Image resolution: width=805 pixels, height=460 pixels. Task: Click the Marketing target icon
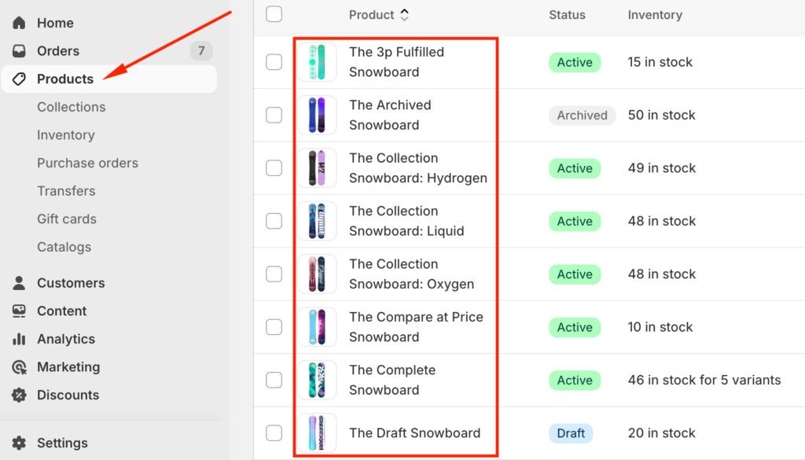20,367
